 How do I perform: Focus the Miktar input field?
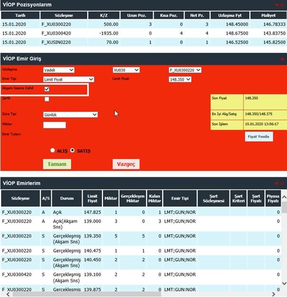pos(54,125)
